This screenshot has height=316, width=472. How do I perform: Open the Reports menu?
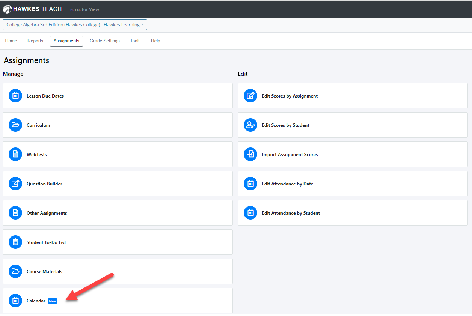(35, 41)
